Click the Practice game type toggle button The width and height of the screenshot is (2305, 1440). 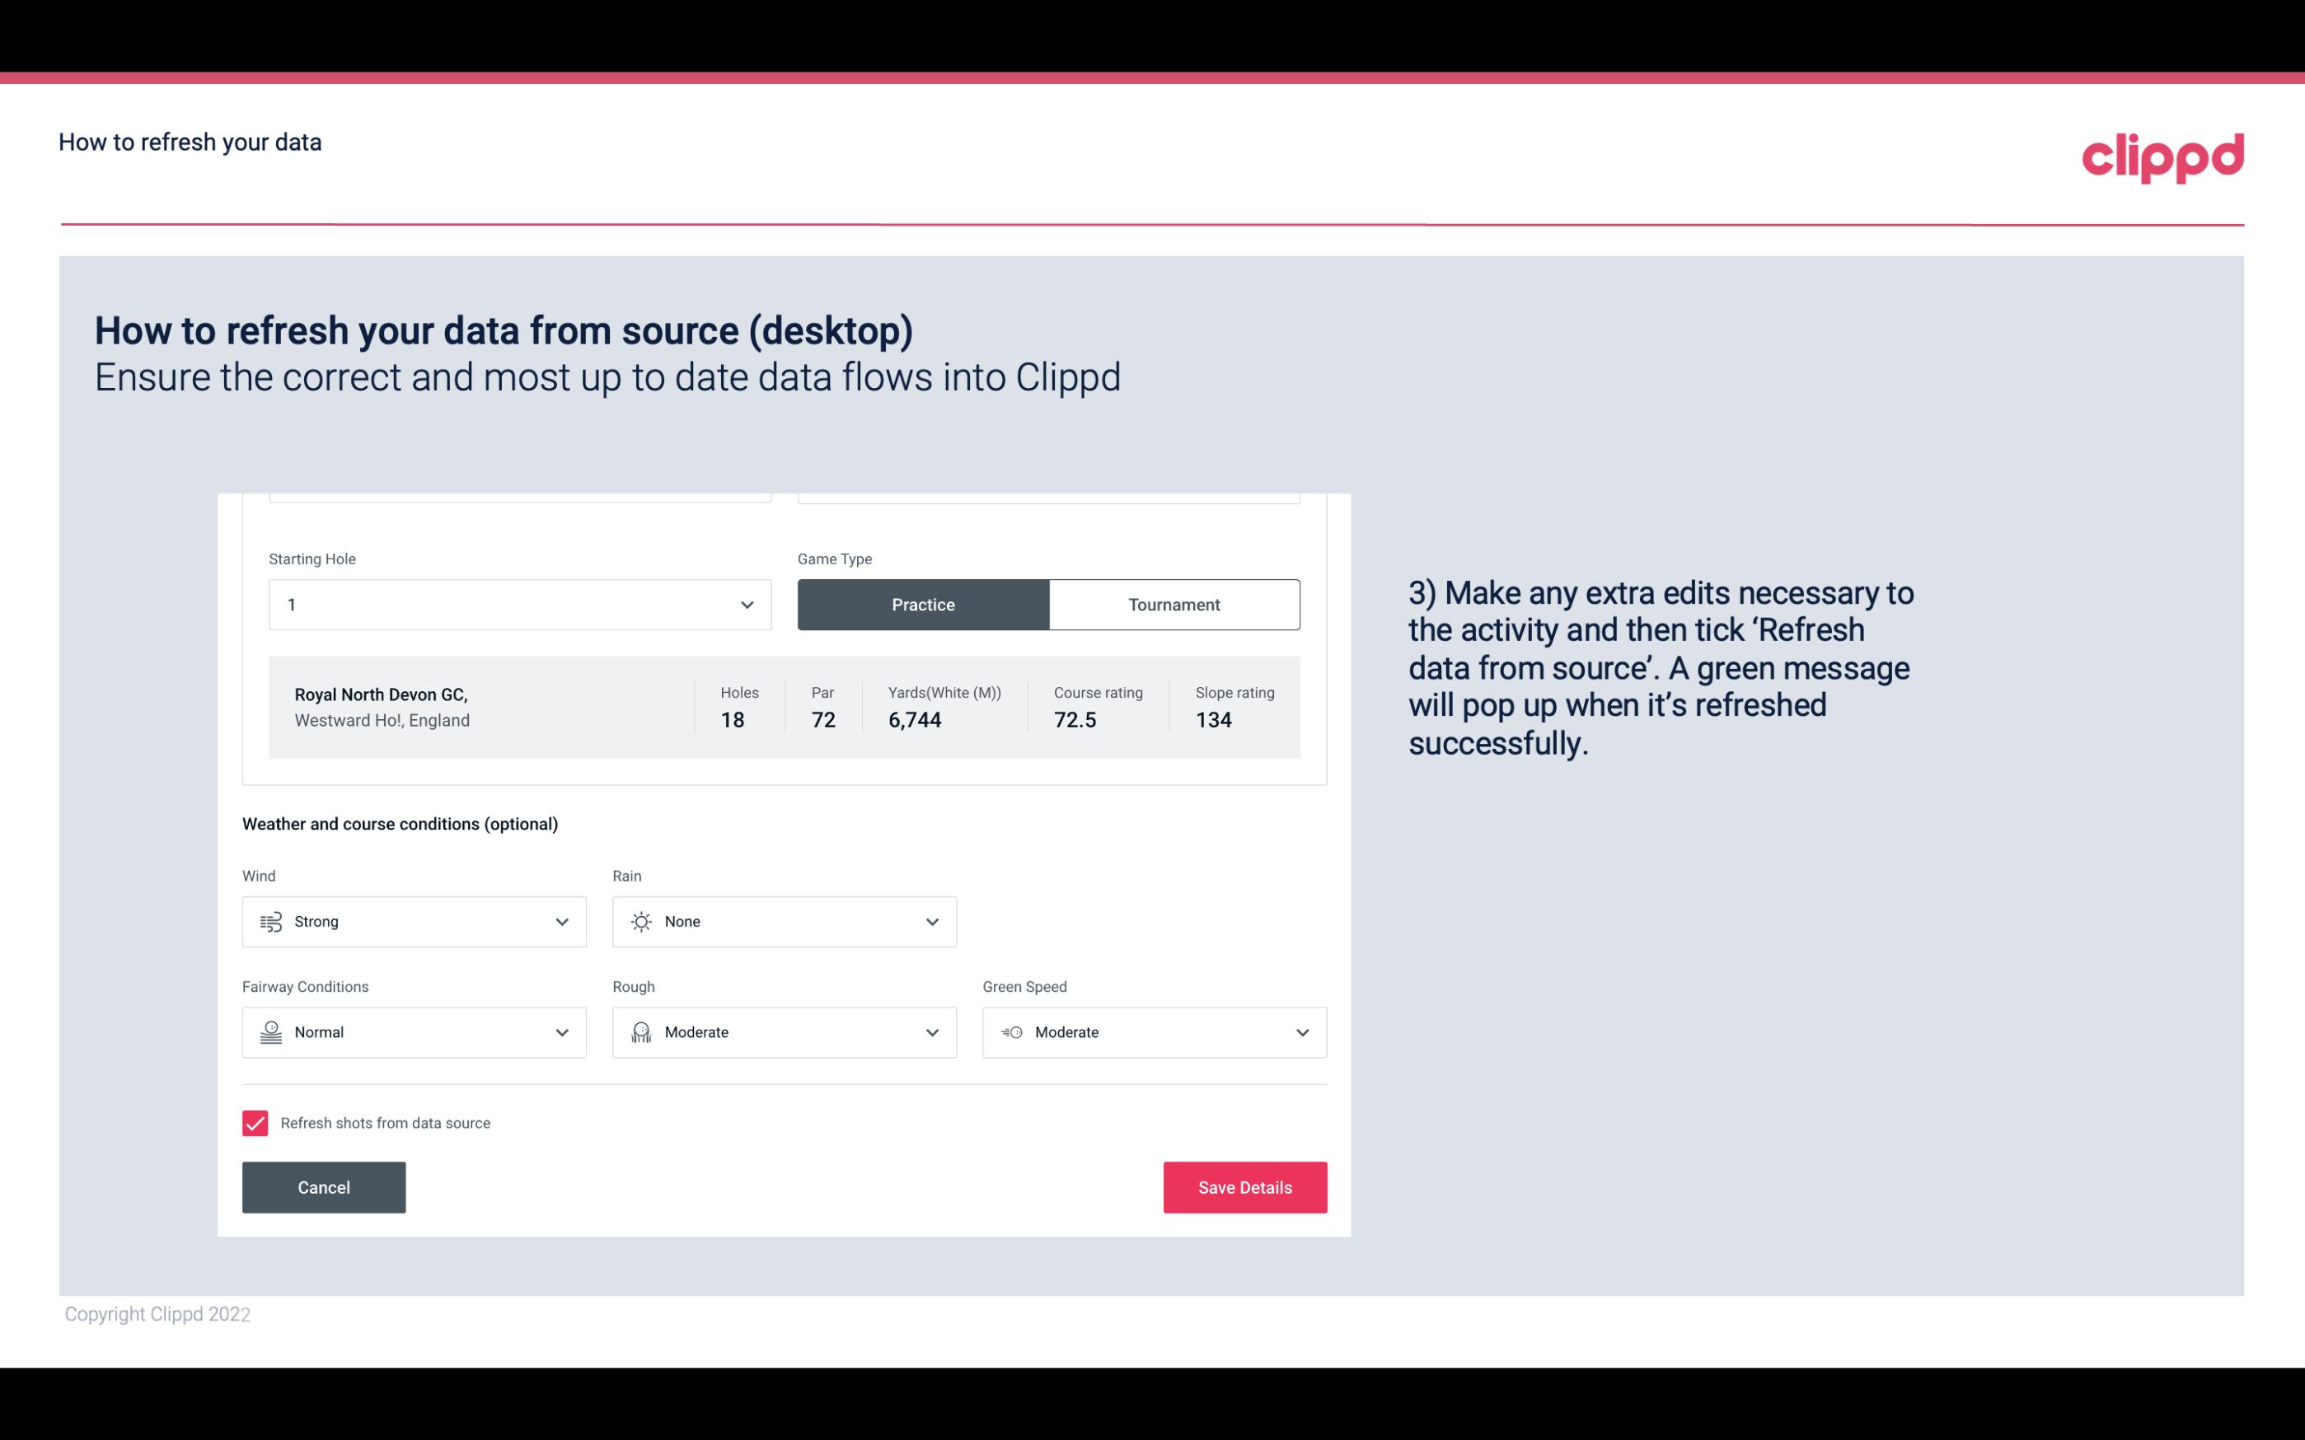[x=923, y=604]
